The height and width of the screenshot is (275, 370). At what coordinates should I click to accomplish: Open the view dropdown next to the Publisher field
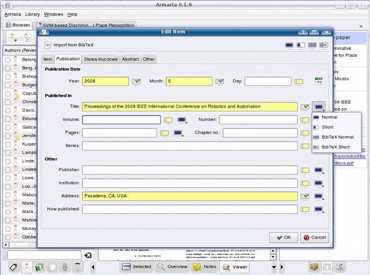(319, 170)
